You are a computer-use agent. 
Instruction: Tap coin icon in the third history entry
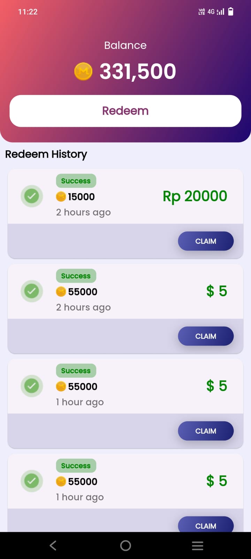pos(61,386)
